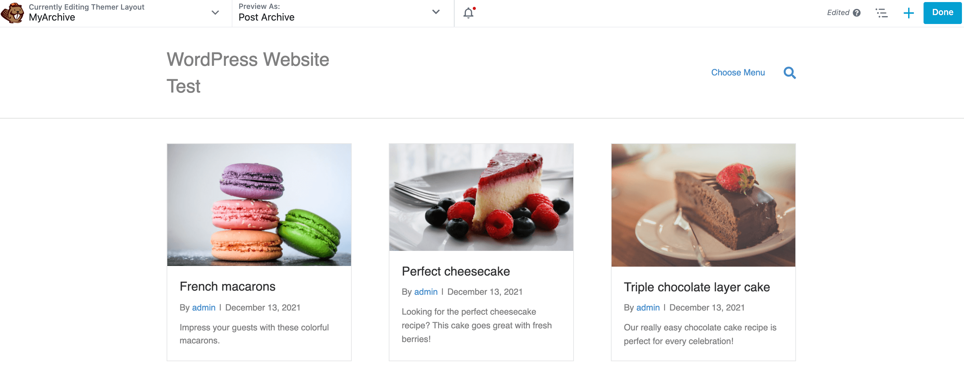The height and width of the screenshot is (377, 964).
Task: Expand the MyArchive layout title dropdown
Action: 215,13
